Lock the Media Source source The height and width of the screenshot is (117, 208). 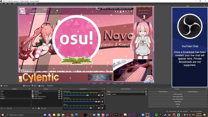point(61,93)
